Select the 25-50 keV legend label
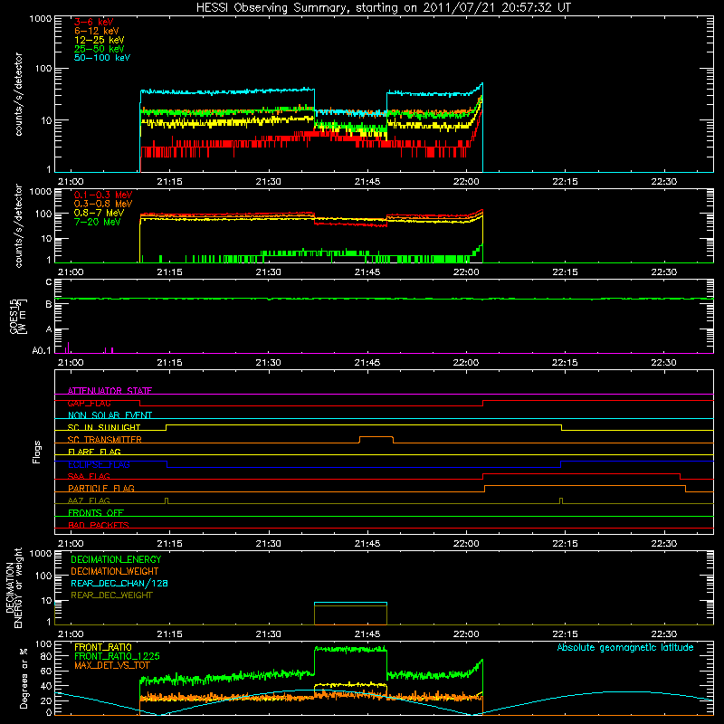724x724 pixels. coord(100,49)
